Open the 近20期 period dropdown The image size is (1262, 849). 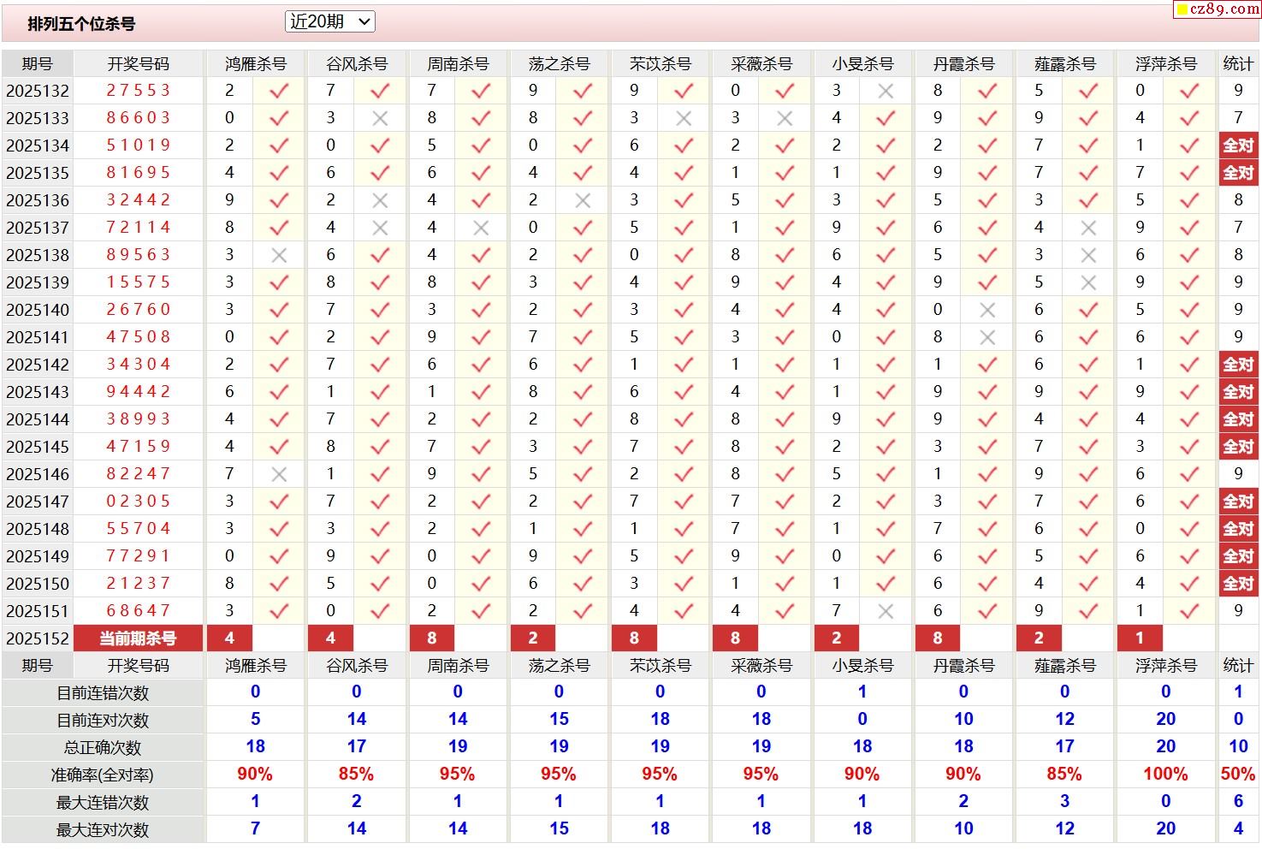point(329,22)
